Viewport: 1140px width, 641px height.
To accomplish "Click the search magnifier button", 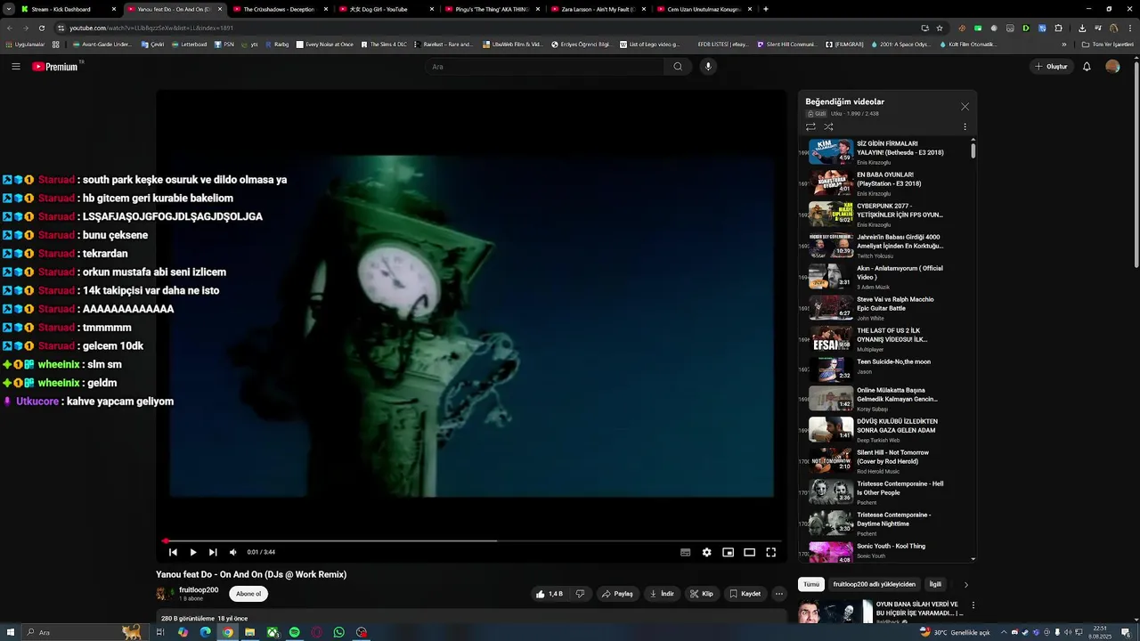I will [678, 67].
